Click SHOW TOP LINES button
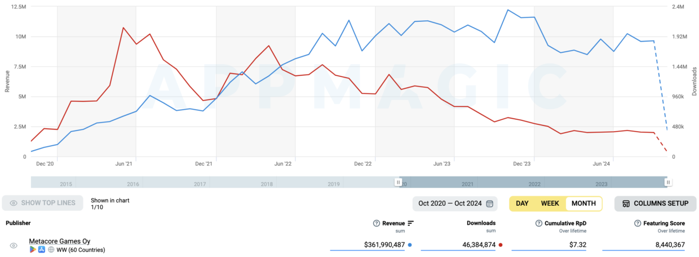 point(42,203)
